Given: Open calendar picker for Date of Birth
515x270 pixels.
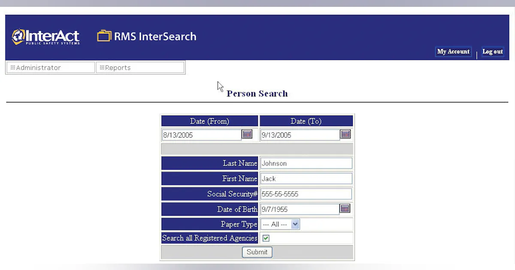Looking at the screenshot, I should click(x=345, y=208).
